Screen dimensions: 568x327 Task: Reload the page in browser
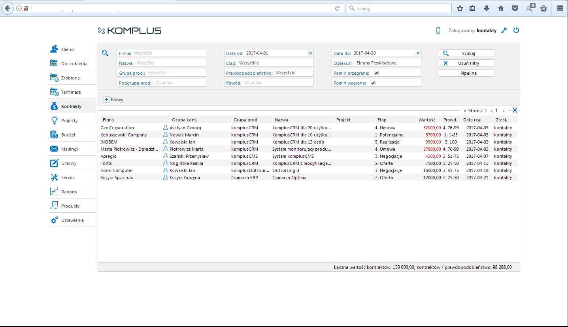click(x=337, y=8)
